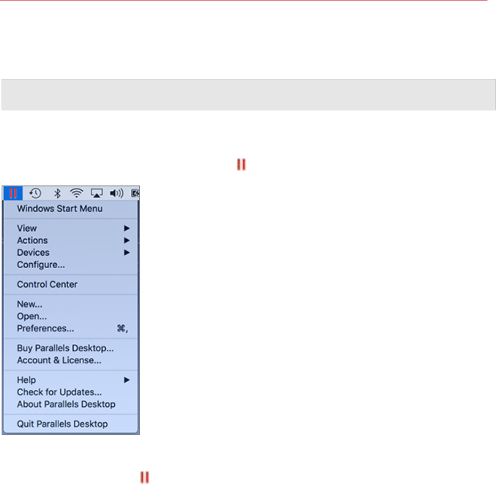496x484 pixels.
Task: Expand the arrow next to Actions
Action: click(x=127, y=240)
